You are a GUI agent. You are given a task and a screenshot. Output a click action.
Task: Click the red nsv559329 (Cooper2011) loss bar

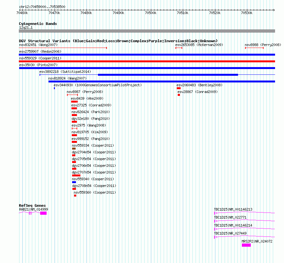[x=147, y=61]
